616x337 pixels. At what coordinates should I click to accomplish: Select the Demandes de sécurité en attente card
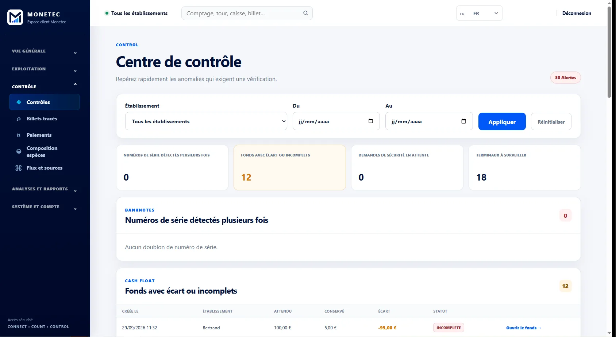pyautogui.click(x=407, y=168)
